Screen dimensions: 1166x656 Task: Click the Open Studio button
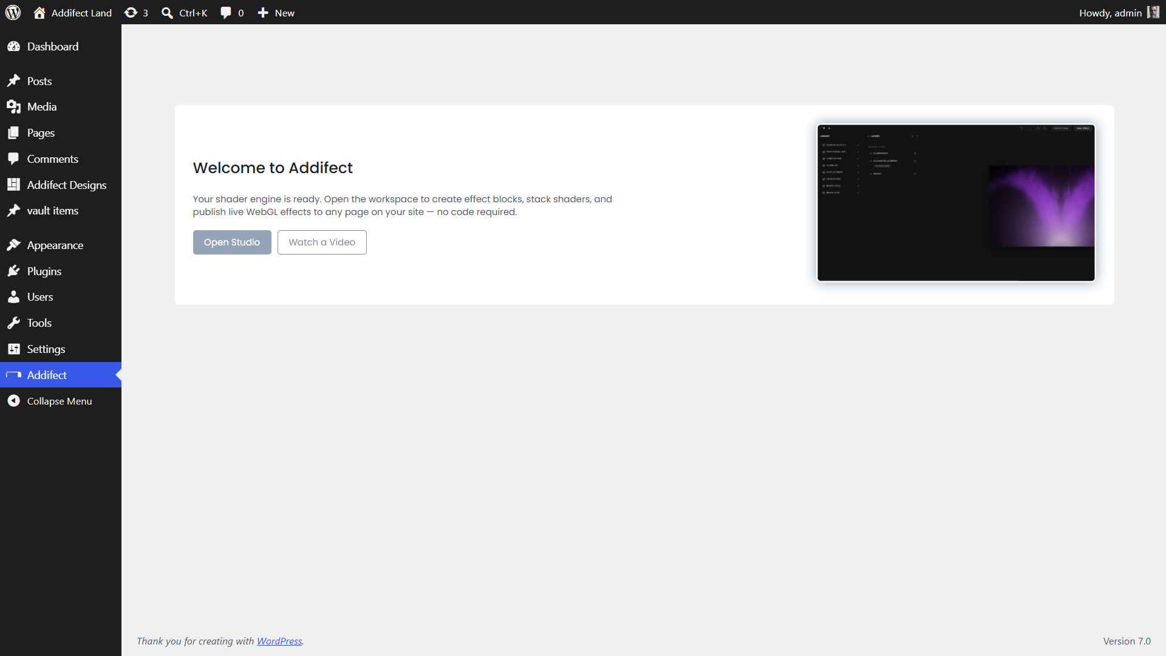click(x=232, y=242)
